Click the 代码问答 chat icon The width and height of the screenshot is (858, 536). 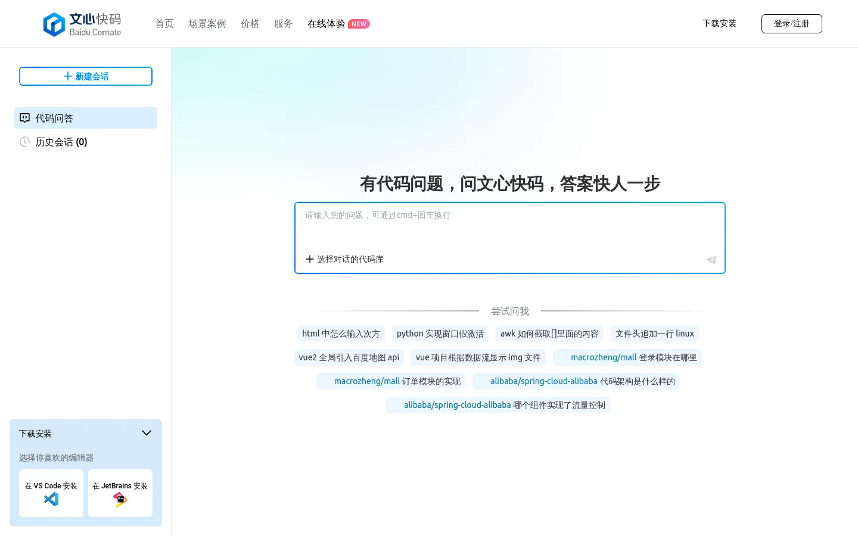click(x=24, y=118)
